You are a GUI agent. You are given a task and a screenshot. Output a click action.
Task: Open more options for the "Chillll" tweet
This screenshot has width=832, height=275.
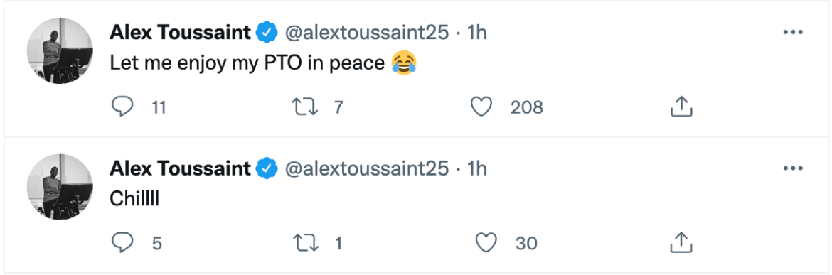click(x=793, y=168)
